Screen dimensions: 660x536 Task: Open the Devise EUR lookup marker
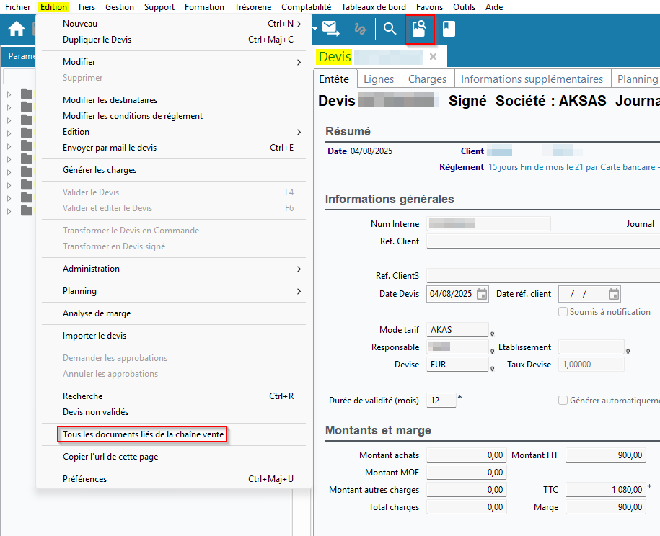[493, 368]
